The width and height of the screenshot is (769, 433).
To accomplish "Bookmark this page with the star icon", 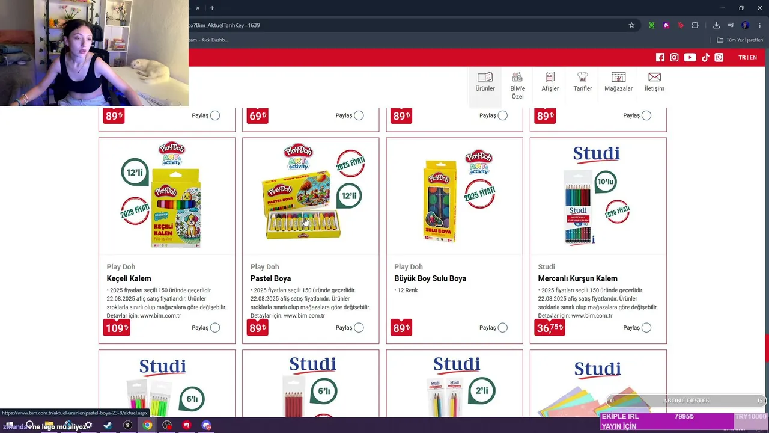I will pos(631,25).
